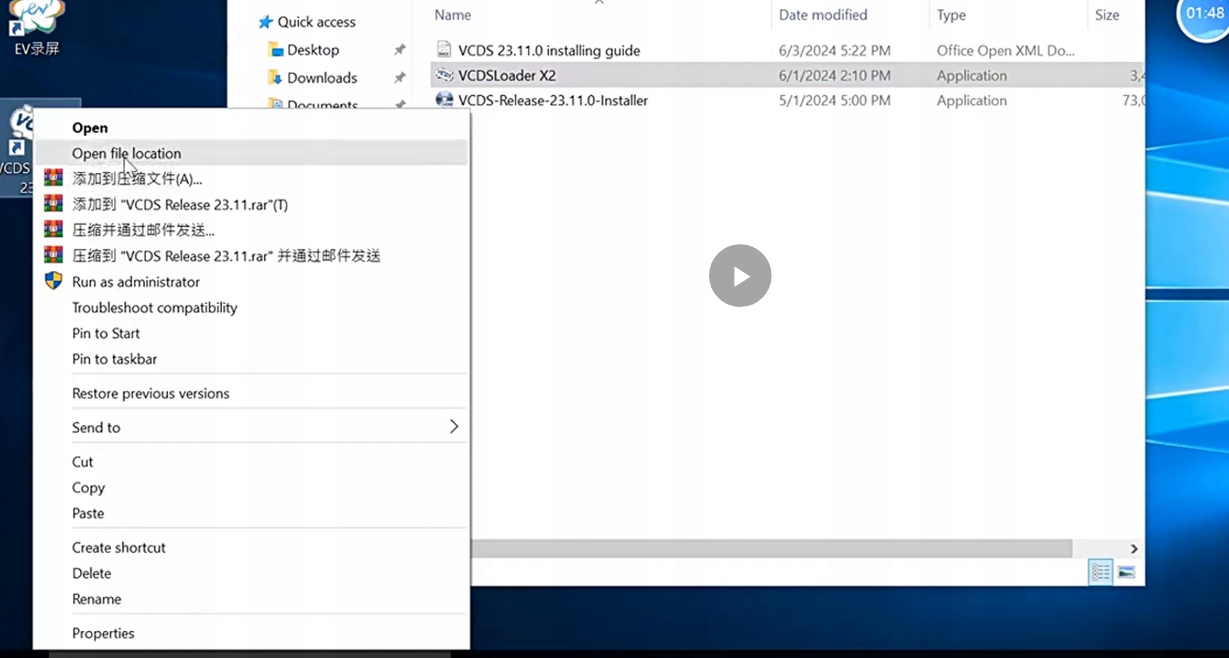Click the pin icon next to Desktop
Viewport: 1229px width, 658px height.
coord(399,49)
